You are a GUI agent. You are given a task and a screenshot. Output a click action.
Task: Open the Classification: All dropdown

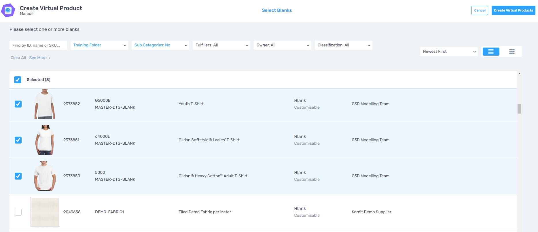(x=343, y=45)
